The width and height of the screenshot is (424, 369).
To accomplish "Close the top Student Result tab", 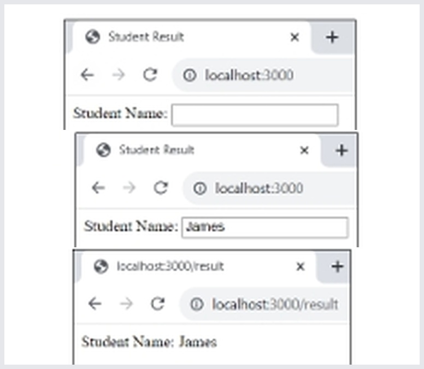I will coord(295,37).
